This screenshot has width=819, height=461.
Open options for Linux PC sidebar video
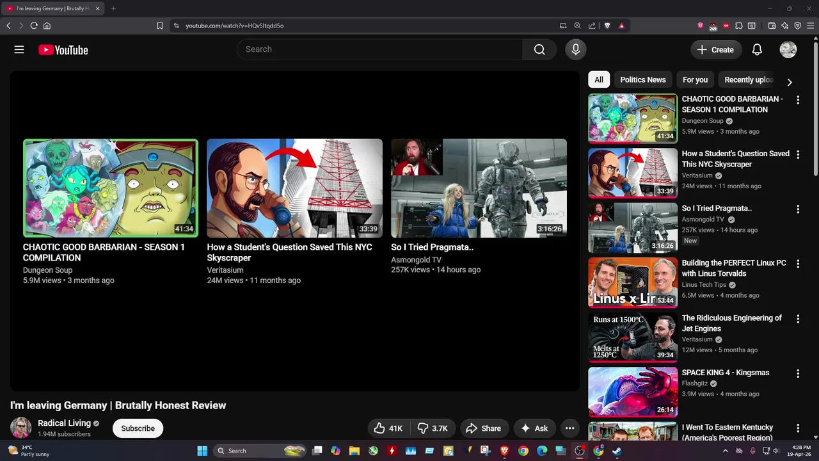[x=797, y=264]
